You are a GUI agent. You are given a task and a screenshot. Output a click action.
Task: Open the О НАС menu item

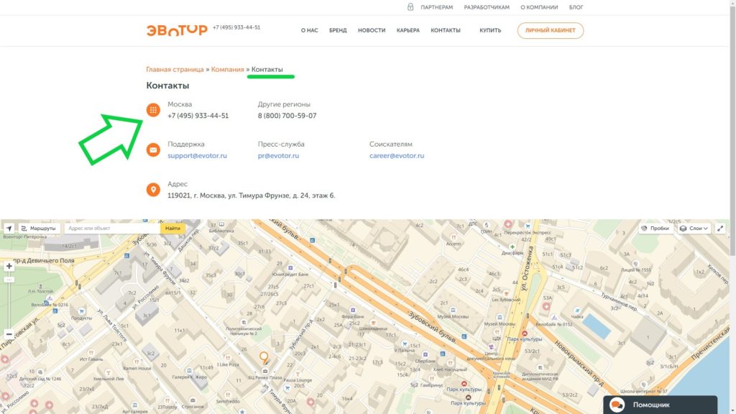click(309, 30)
